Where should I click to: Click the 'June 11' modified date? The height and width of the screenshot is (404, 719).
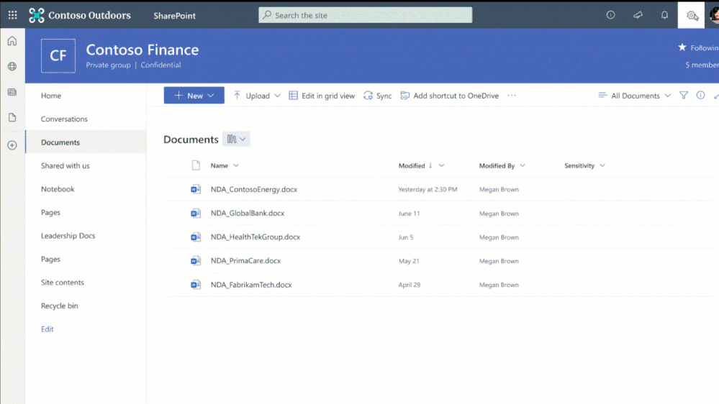[x=409, y=214]
